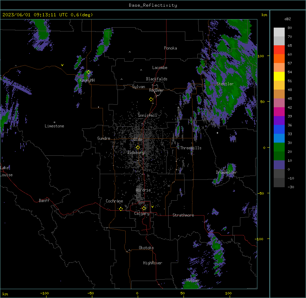Click the Limestone label
This screenshot has height=298, width=306.
tap(54, 126)
